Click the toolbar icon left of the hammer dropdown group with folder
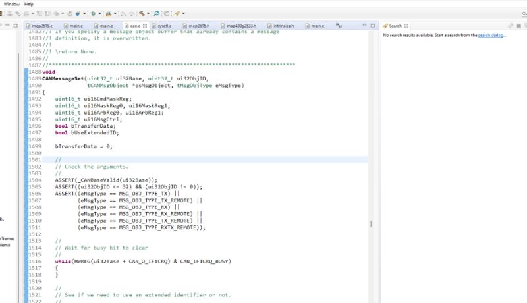This screenshot has width=527, height=303. click(109, 14)
